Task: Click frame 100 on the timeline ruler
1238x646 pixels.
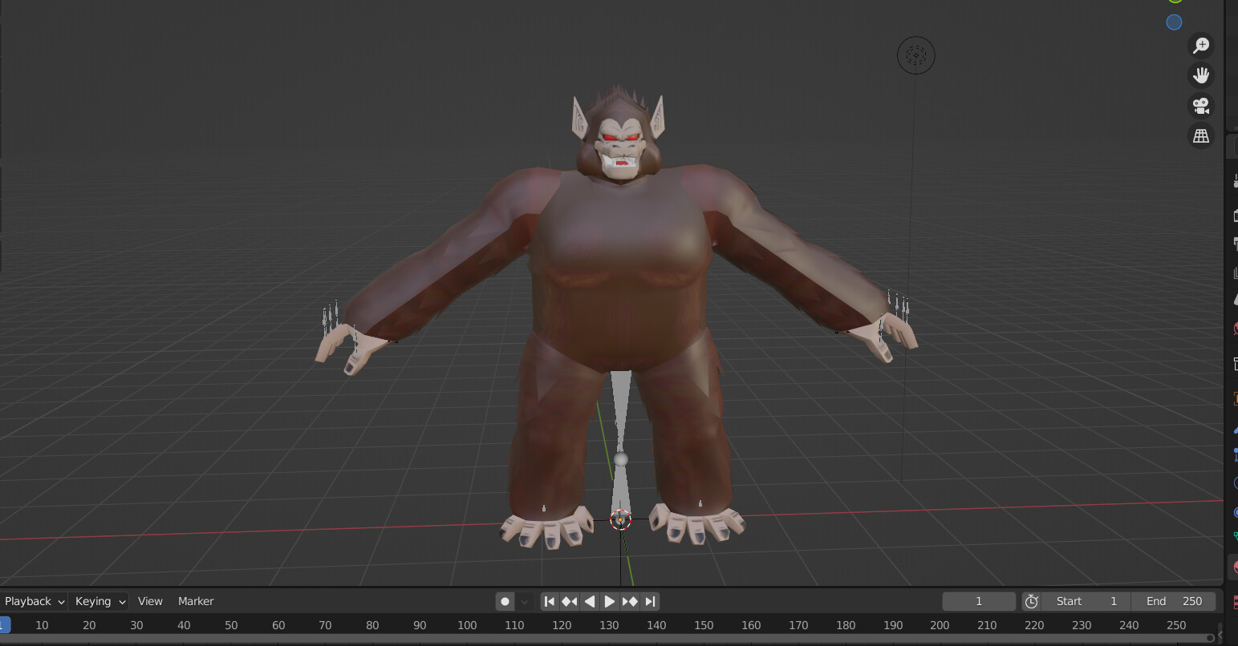Action: coord(467,625)
